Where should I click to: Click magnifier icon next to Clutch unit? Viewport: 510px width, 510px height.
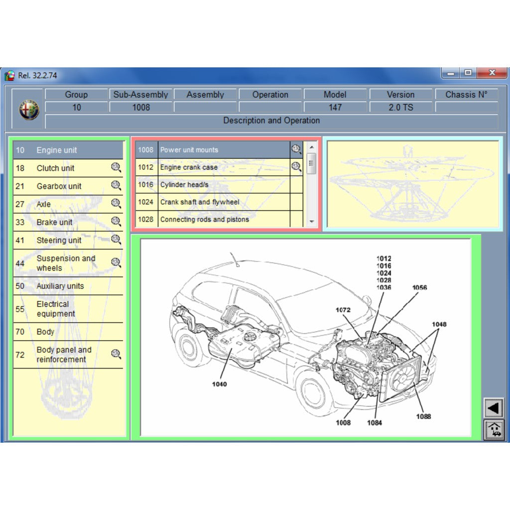point(116,168)
